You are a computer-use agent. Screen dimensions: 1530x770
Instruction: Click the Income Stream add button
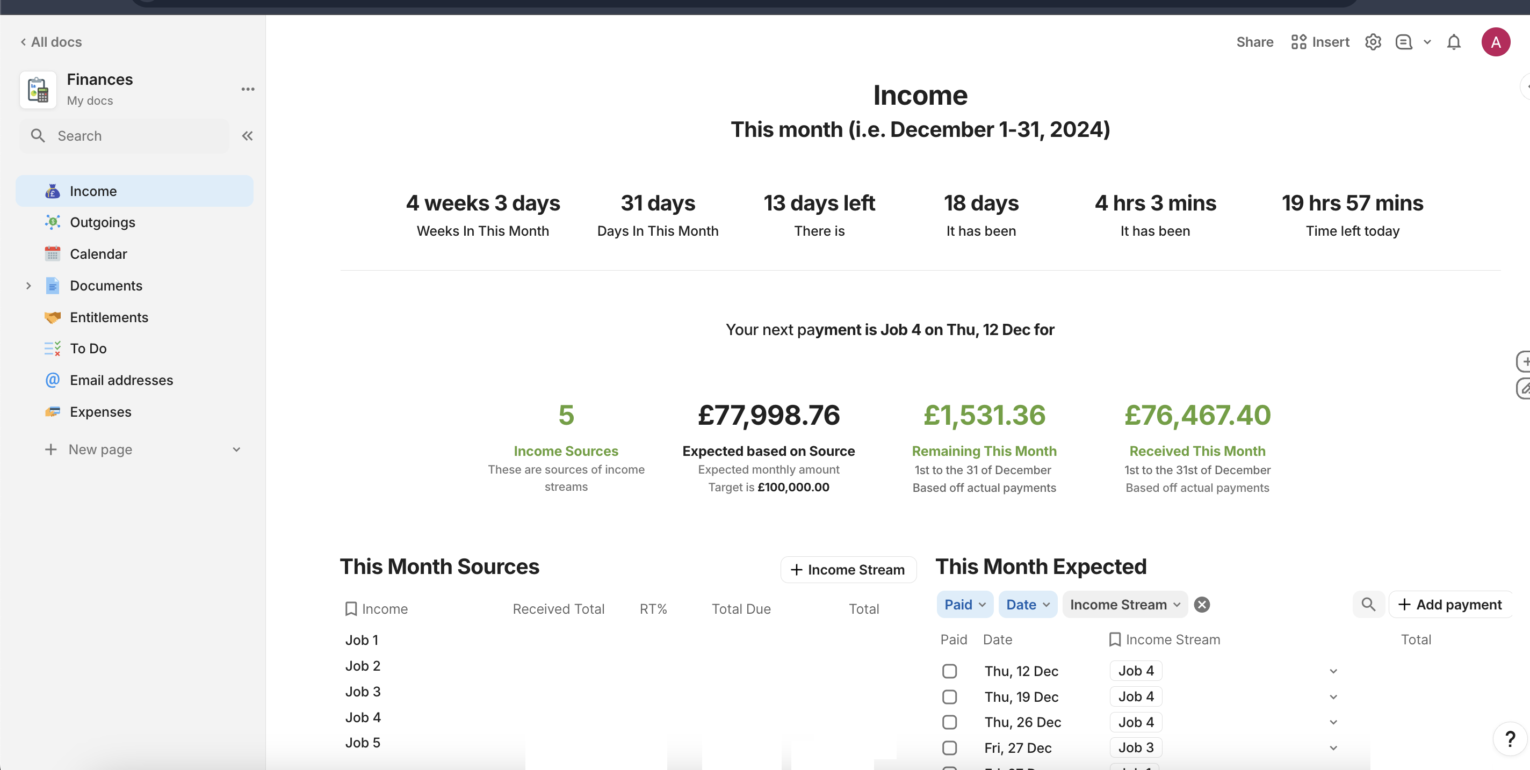click(x=848, y=569)
